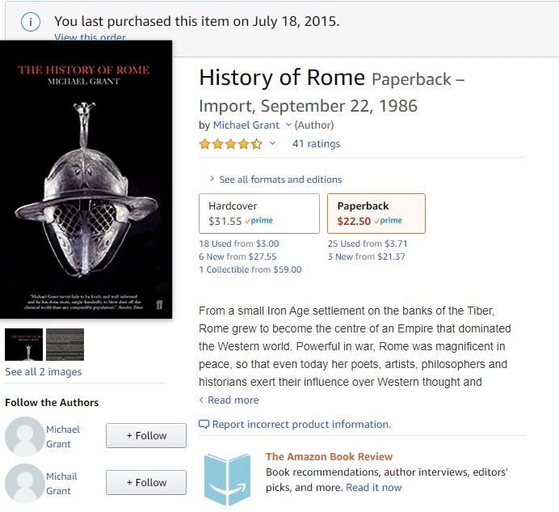Click the info icon in purchase notice
Screen dimensions: 559x512
[x=31, y=22]
